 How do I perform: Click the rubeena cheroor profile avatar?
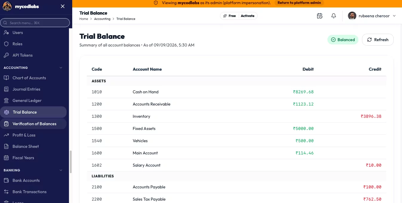[352, 16]
